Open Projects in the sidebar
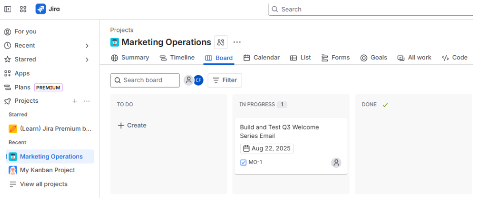This screenshot has width=477, height=198. 26,101
